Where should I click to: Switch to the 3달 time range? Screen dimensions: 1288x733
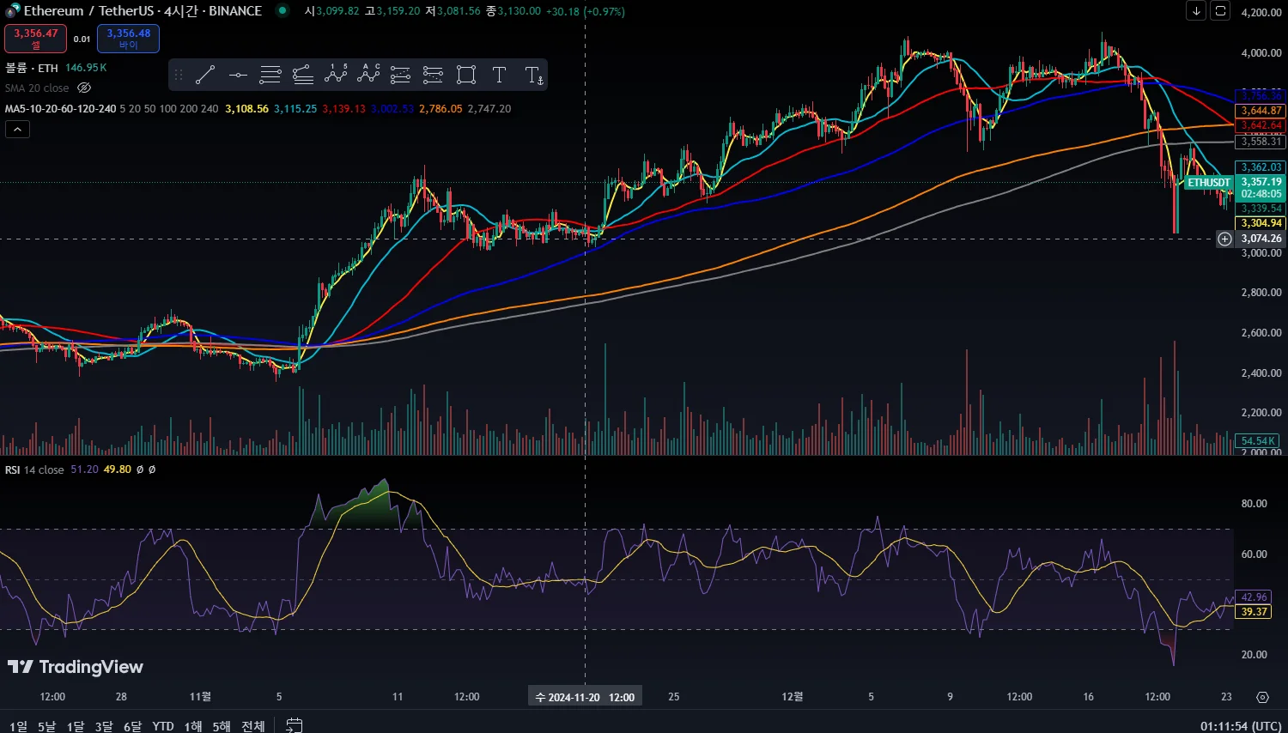coord(104,726)
